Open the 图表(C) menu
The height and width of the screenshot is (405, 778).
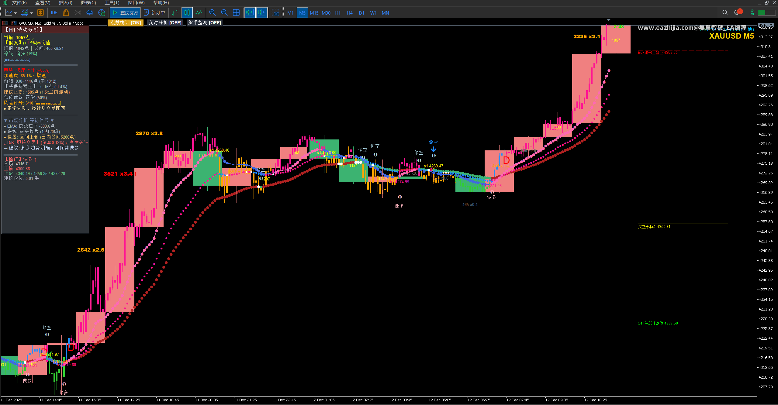coord(88,3)
